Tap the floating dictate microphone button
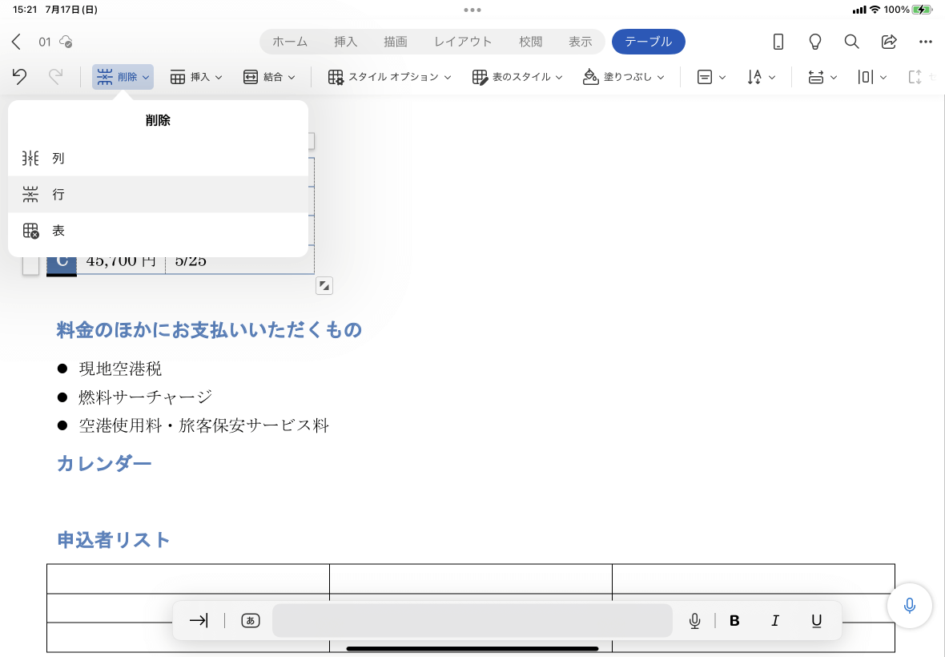The height and width of the screenshot is (657, 945). click(910, 605)
